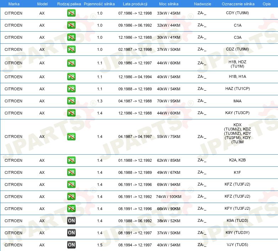Click the petrol icon in the 74kW / 100KM row
Viewport: 278px width, 251px height.
click(71, 196)
